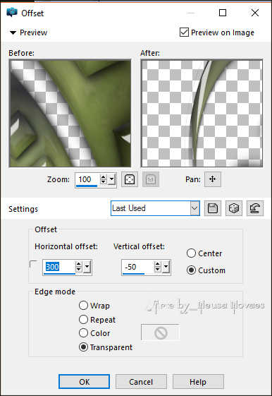The width and height of the screenshot is (272, 396).
Task: Open the Last Used settings dropdown
Action: pos(195,208)
